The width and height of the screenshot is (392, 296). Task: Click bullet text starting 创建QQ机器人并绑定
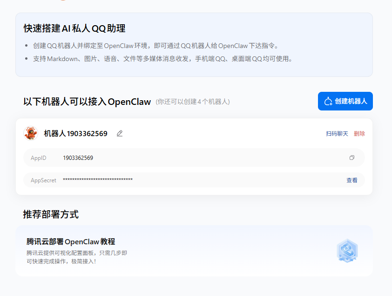click(156, 46)
